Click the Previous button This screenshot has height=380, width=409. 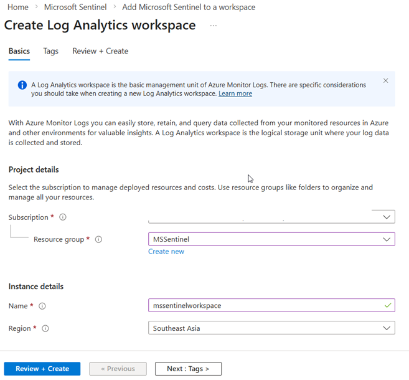tap(118, 369)
